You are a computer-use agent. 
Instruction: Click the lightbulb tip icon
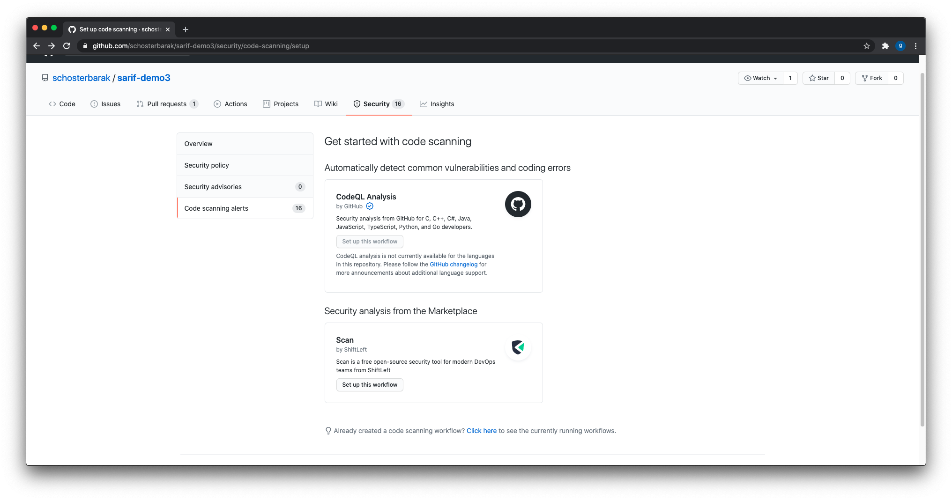(x=328, y=431)
